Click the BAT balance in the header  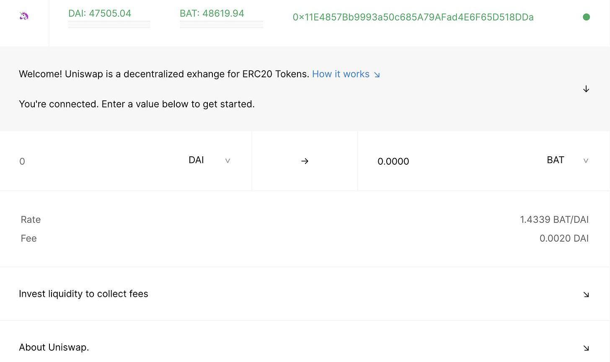coord(212,13)
